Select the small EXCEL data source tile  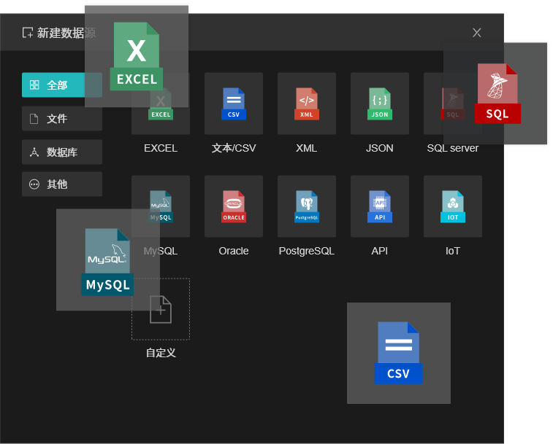[x=161, y=104]
